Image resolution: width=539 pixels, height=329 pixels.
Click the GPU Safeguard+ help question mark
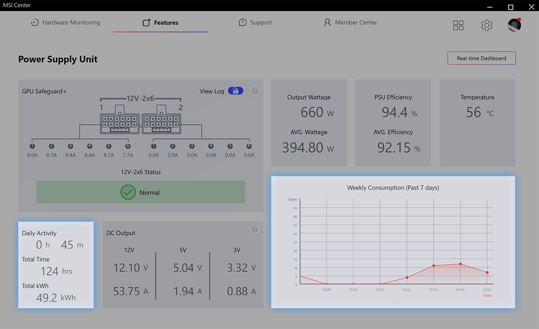(255, 91)
